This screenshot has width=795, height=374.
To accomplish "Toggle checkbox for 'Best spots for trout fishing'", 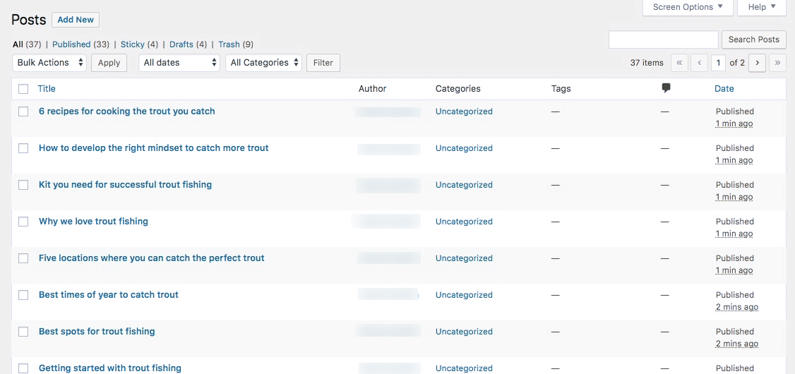I will tap(23, 332).
